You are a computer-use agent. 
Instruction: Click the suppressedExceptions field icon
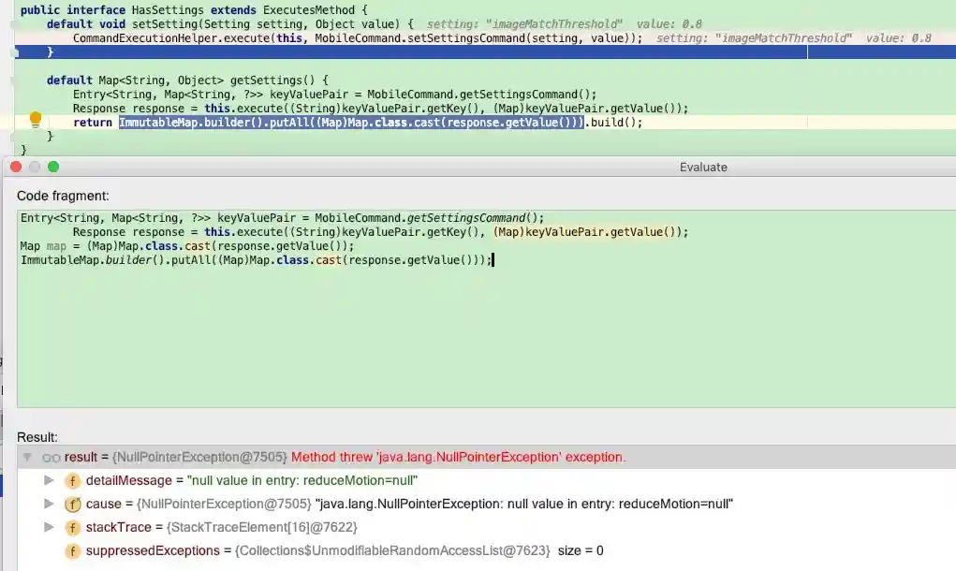coord(72,551)
